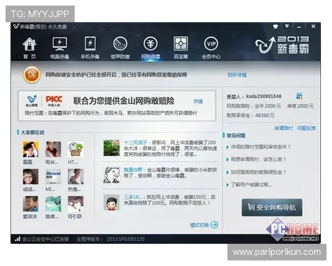Select the 磊磊 user avatar
Screen dimensions: 332x266
[30, 149]
